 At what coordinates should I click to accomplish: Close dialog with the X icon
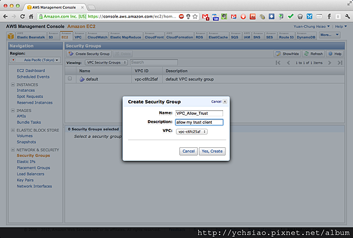tap(225, 102)
